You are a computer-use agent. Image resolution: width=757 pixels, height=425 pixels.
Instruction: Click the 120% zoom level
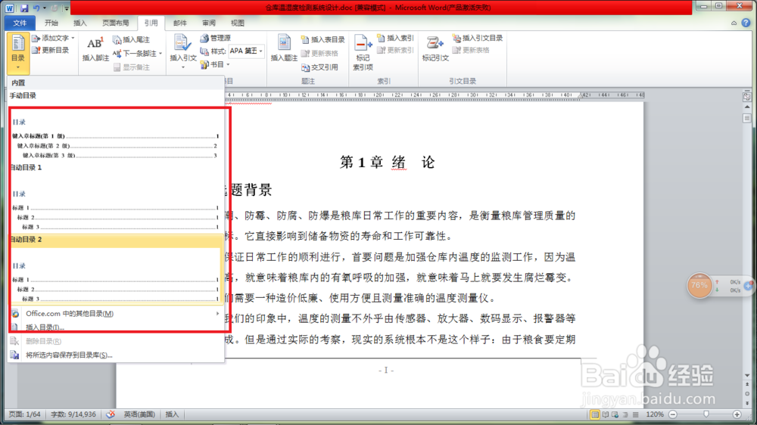coord(655,414)
